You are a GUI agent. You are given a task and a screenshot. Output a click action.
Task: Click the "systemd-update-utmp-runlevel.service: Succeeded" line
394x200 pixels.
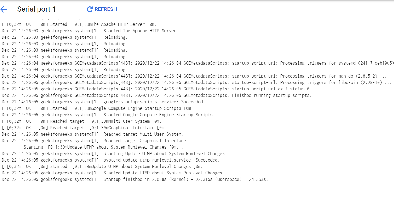tap(111, 160)
